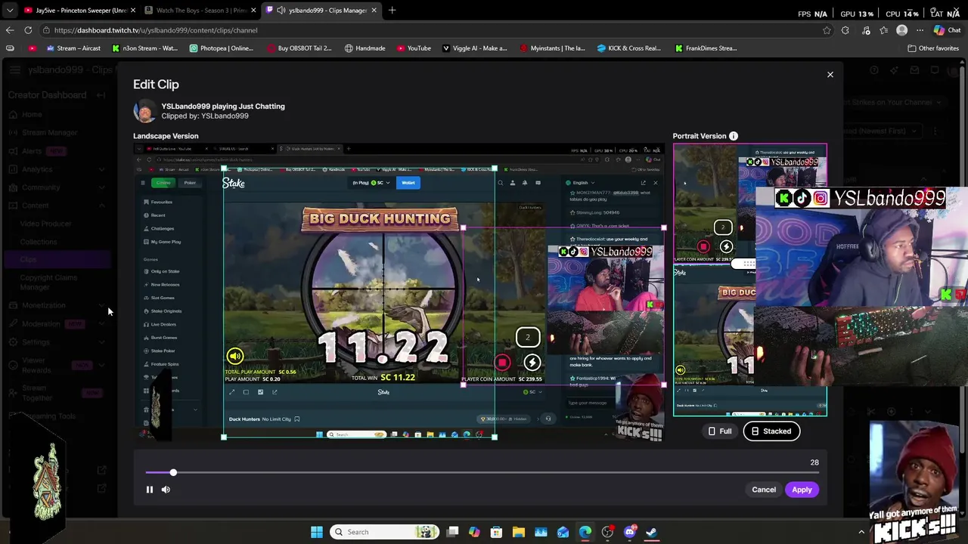Add this page to favorites
This screenshot has width=968, height=544.
(x=827, y=30)
